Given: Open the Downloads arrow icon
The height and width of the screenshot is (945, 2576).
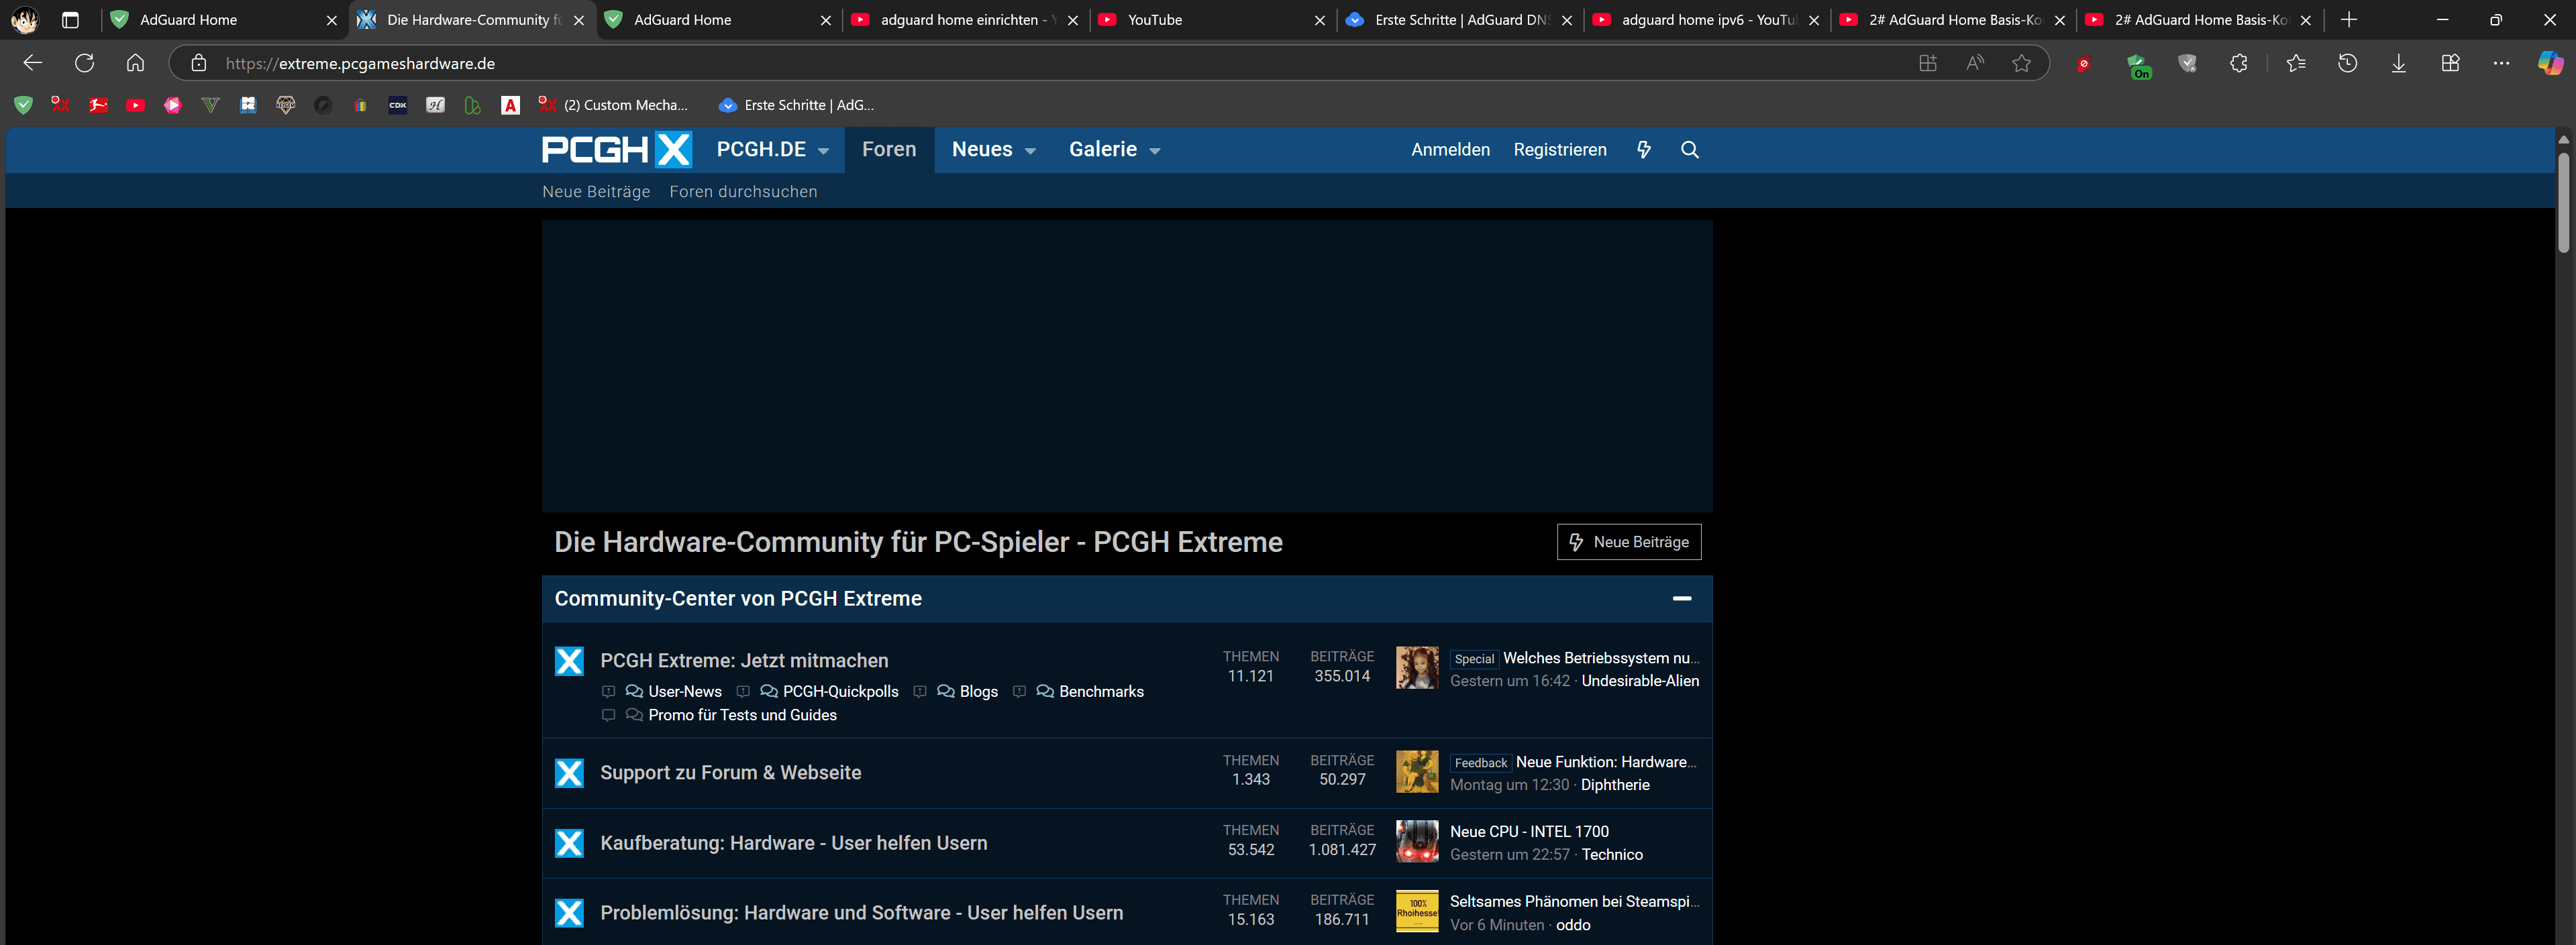Looking at the screenshot, I should coord(2399,63).
